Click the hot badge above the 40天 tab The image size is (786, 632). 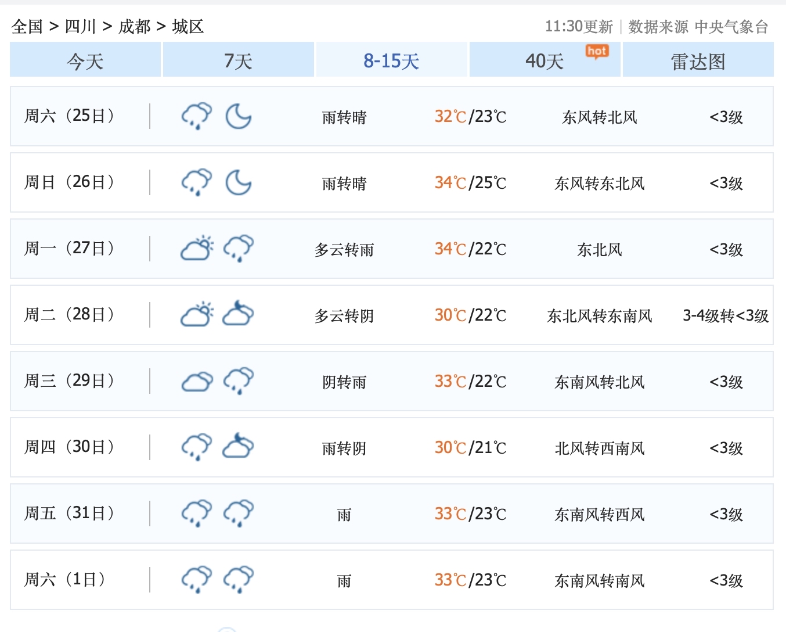coord(598,51)
